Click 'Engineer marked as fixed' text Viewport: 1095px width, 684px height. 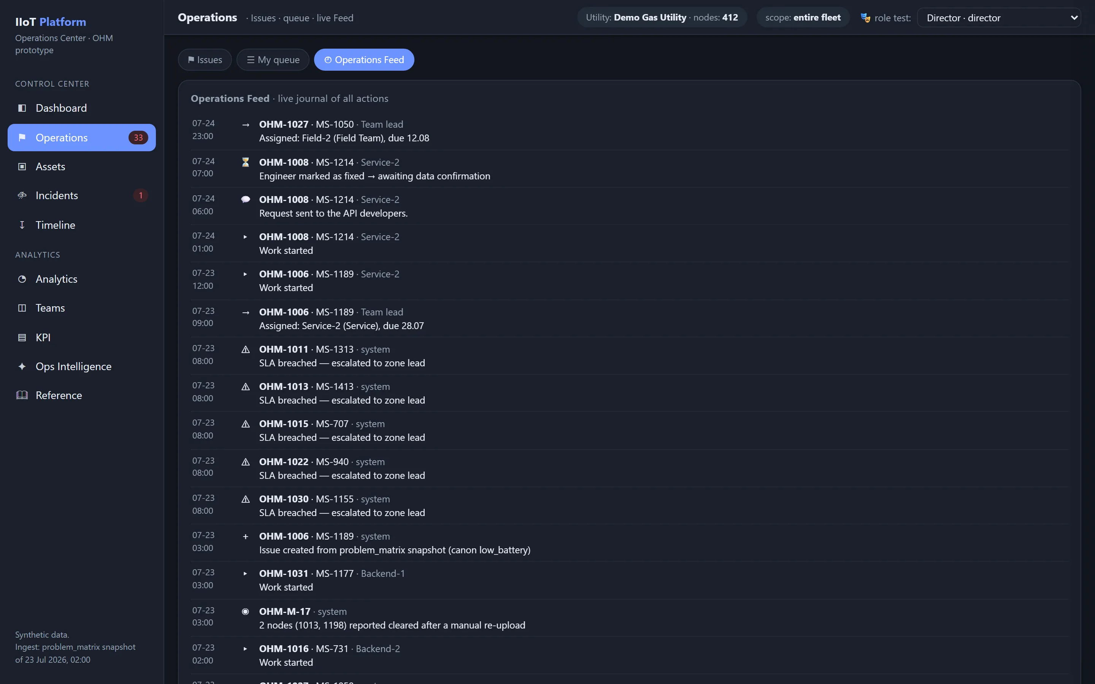312,176
